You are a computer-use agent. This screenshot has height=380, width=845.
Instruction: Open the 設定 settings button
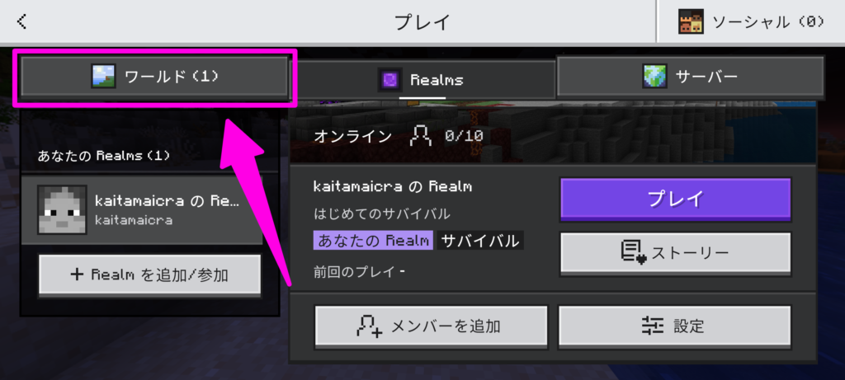click(674, 326)
